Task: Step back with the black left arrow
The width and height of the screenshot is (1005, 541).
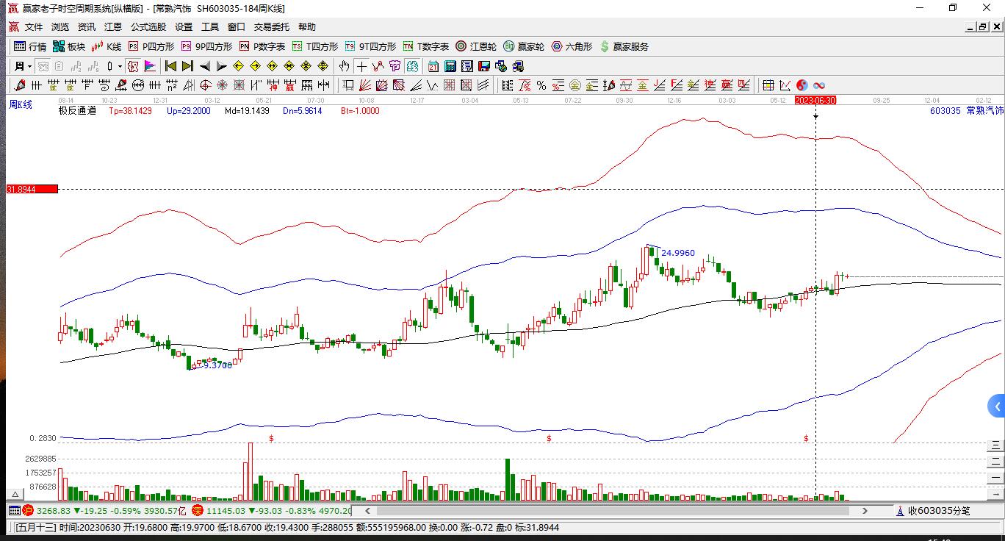Action: 205,66
